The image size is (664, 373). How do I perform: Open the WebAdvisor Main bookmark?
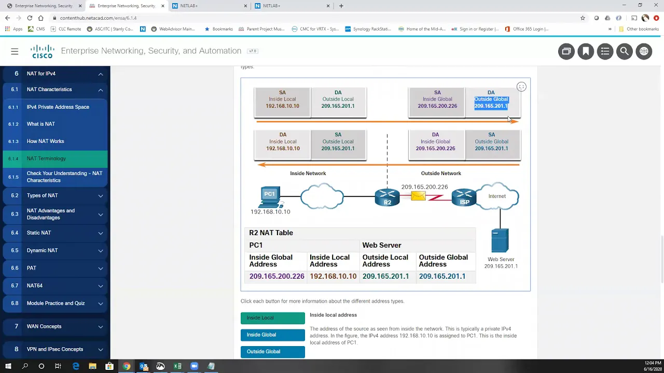pyautogui.click(x=173, y=29)
